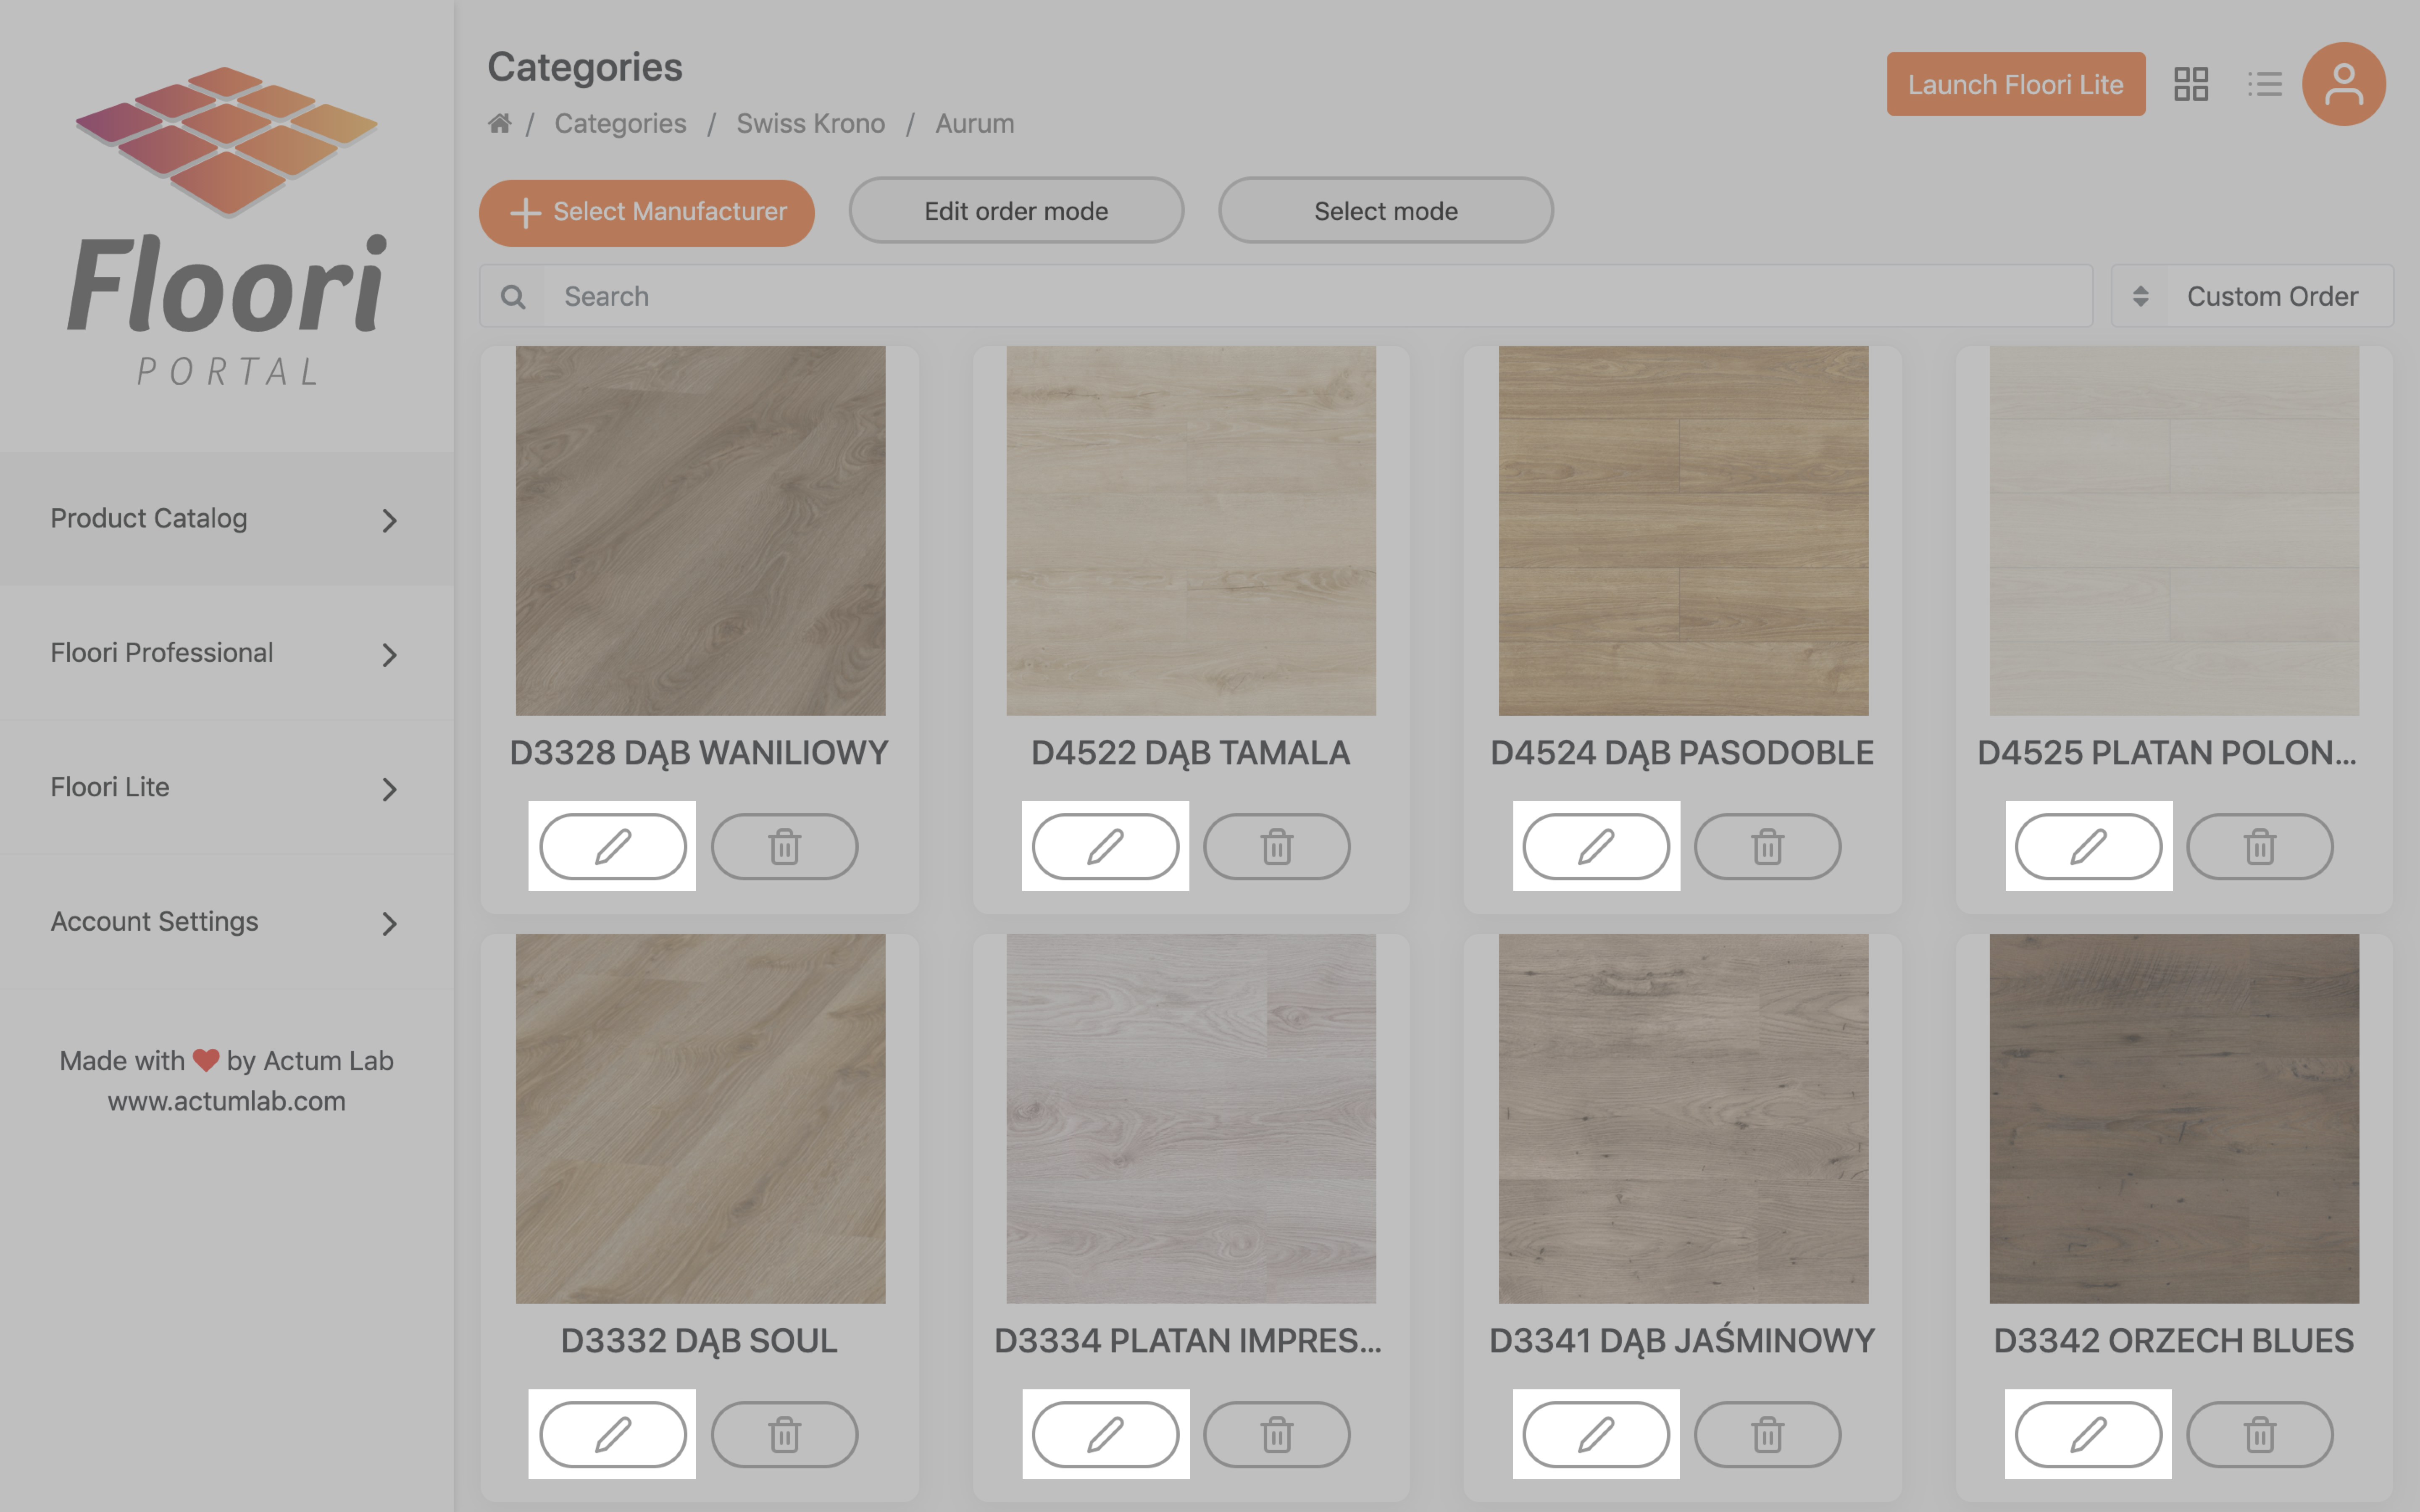Image resolution: width=2420 pixels, height=1512 pixels.
Task: Select the D3328 DĄB WANILIOWY title text
Action: [699, 753]
